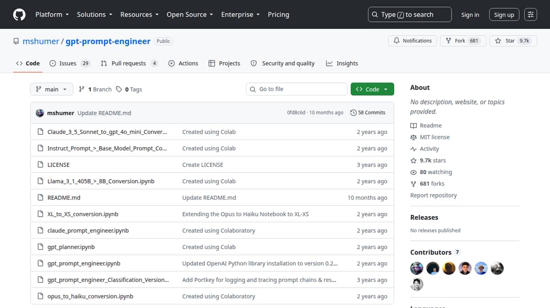Open 'Extending the Opus to Haiku Notebook' commit
The height and width of the screenshot is (308, 550).
pyautogui.click(x=246, y=214)
